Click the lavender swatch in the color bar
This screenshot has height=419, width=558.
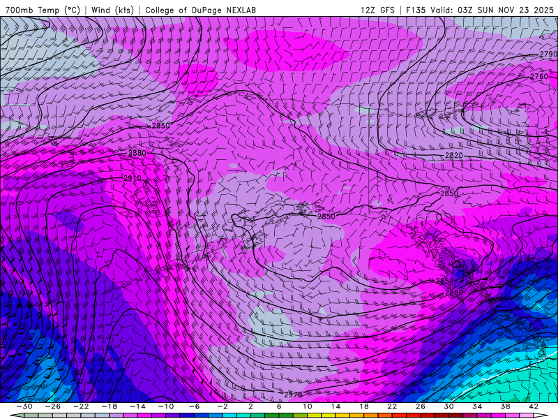tap(116, 416)
